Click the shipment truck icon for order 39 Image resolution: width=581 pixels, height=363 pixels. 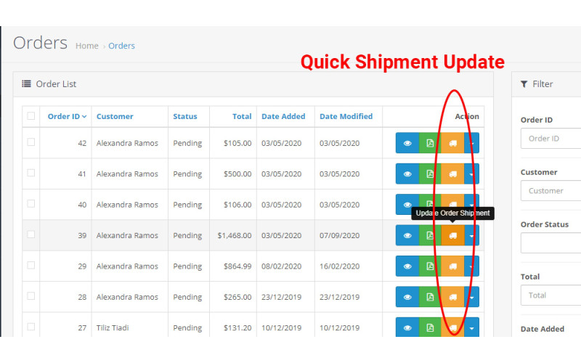pos(452,236)
